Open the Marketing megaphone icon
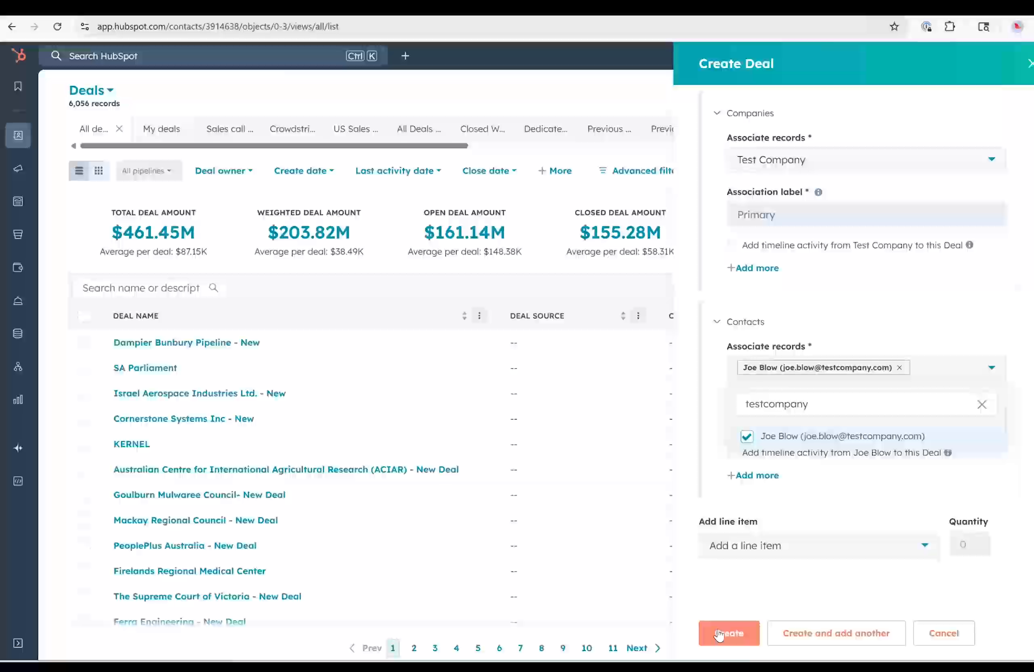Image resolution: width=1034 pixels, height=672 pixels. (18, 168)
